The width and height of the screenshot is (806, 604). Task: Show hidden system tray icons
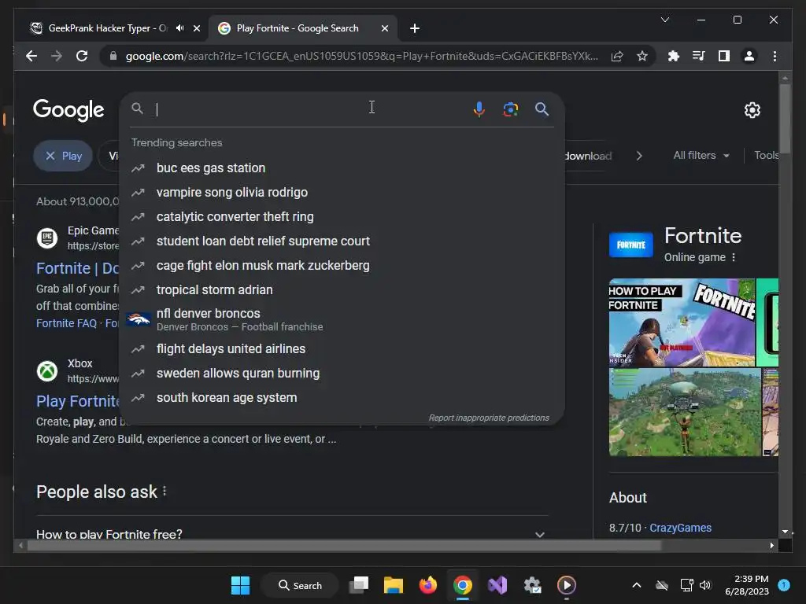pos(636,585)
